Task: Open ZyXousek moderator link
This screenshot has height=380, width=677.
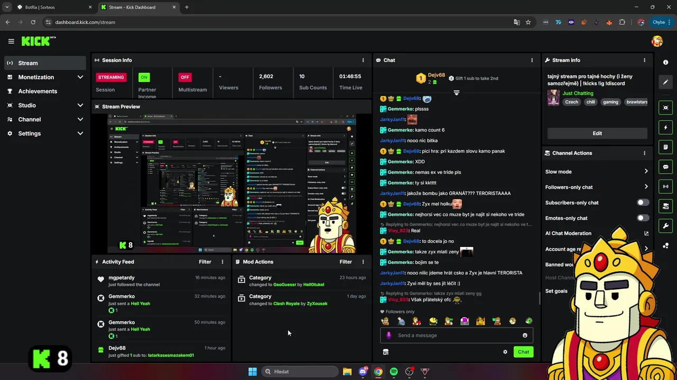Action: (x=317, y=303)
